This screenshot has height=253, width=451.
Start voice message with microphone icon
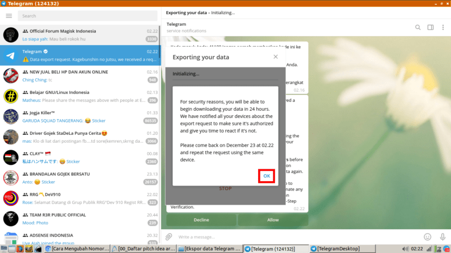[x=443, y=237]
